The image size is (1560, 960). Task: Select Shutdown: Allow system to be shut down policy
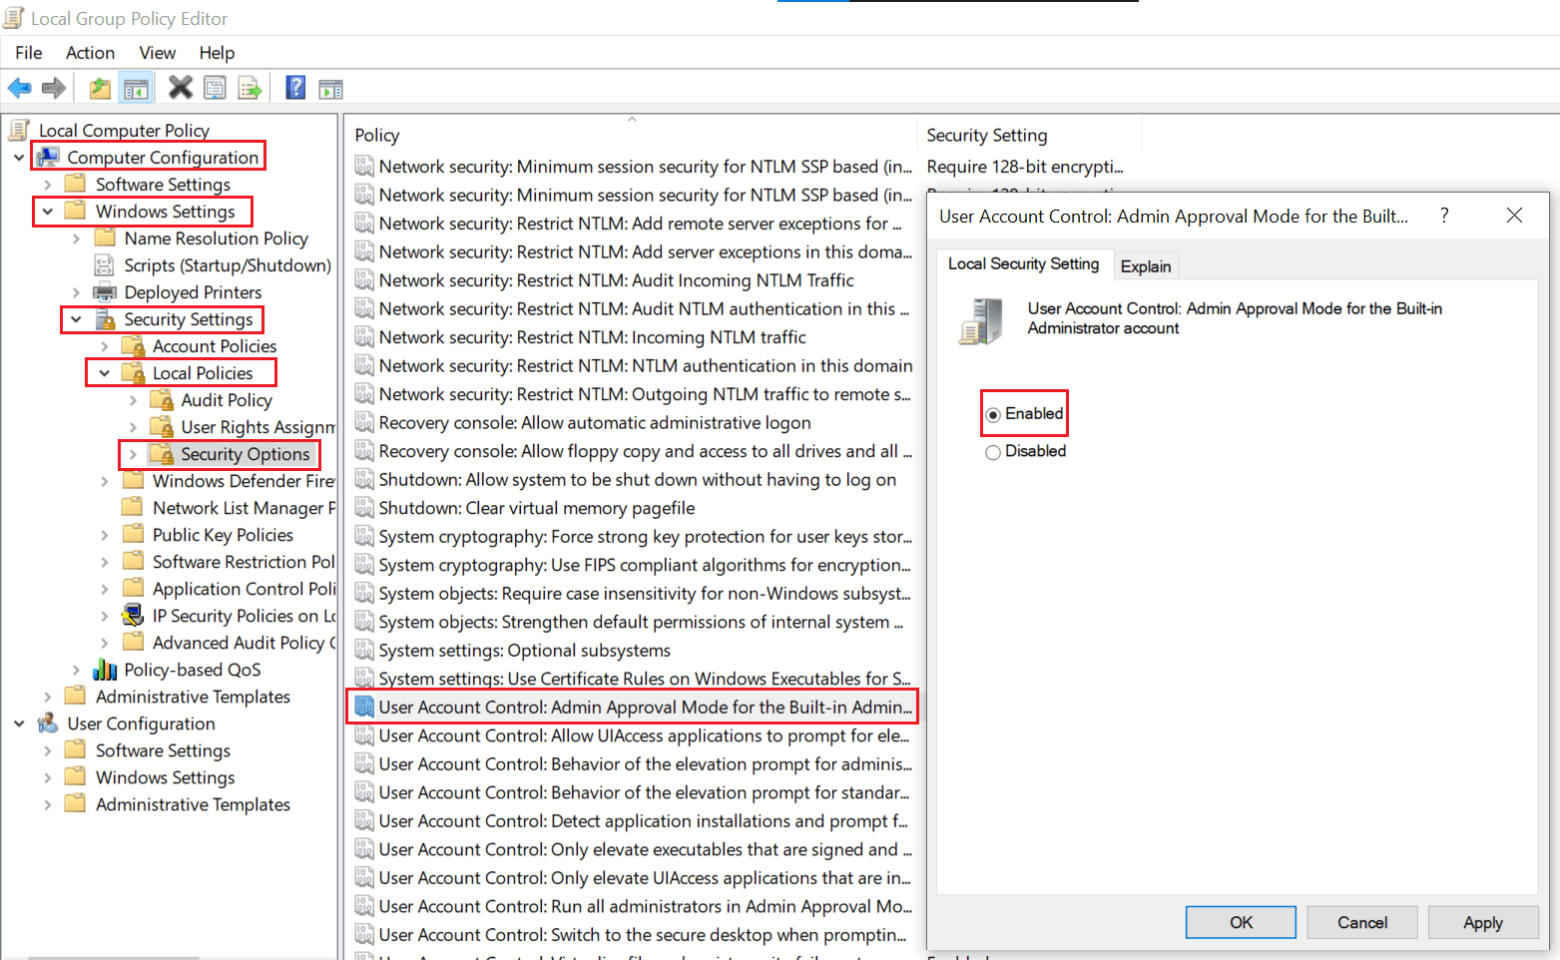(x=637, y=480)
